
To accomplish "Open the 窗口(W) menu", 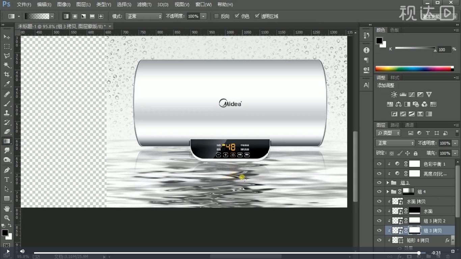I will [x=204, y=4].
